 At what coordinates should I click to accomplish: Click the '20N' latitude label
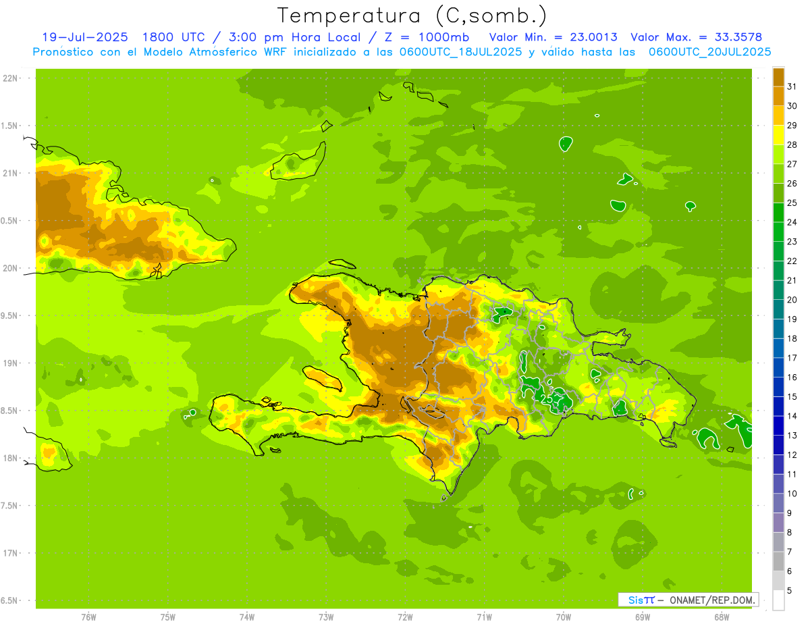pyautogui.click(x=11, y=268)
